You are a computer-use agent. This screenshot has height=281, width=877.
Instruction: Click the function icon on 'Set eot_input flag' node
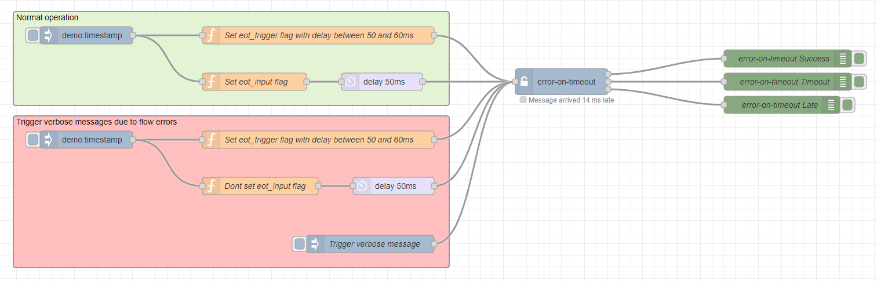[212, 82]
